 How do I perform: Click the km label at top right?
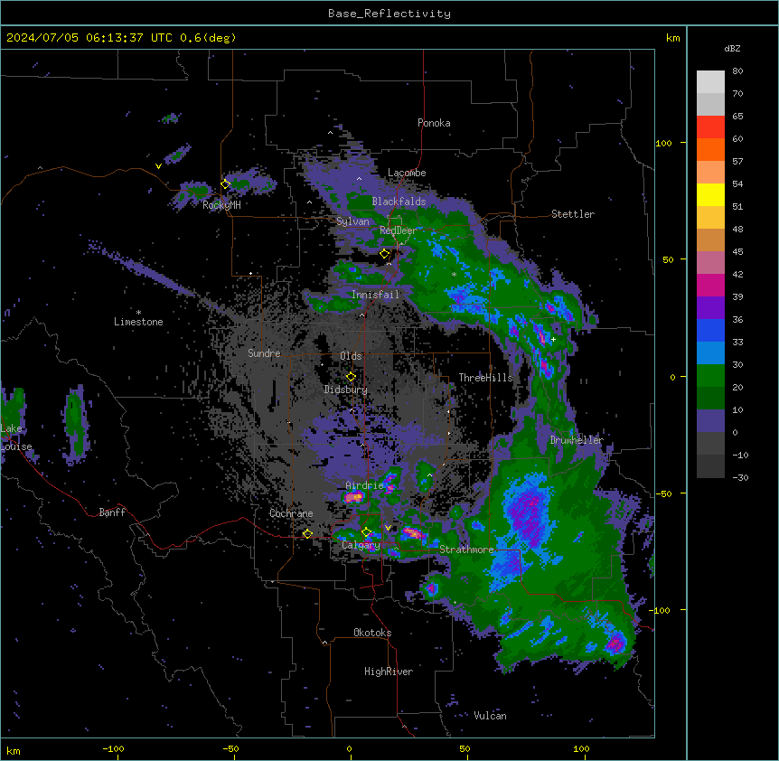coord(672,38)
